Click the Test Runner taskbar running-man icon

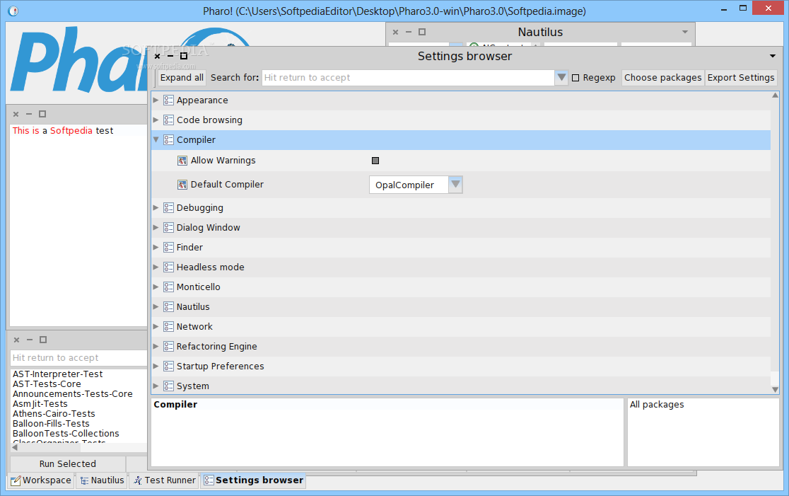tap(137, 480)
